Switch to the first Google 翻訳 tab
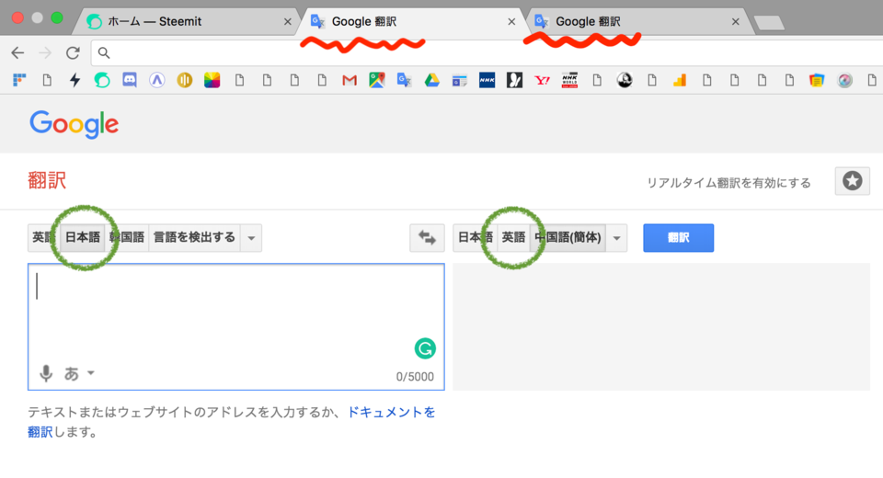The height and width of the screenshot is (478, 883). tap(413, 22)
